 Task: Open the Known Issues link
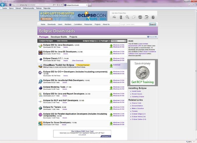(x=137, y=94)
